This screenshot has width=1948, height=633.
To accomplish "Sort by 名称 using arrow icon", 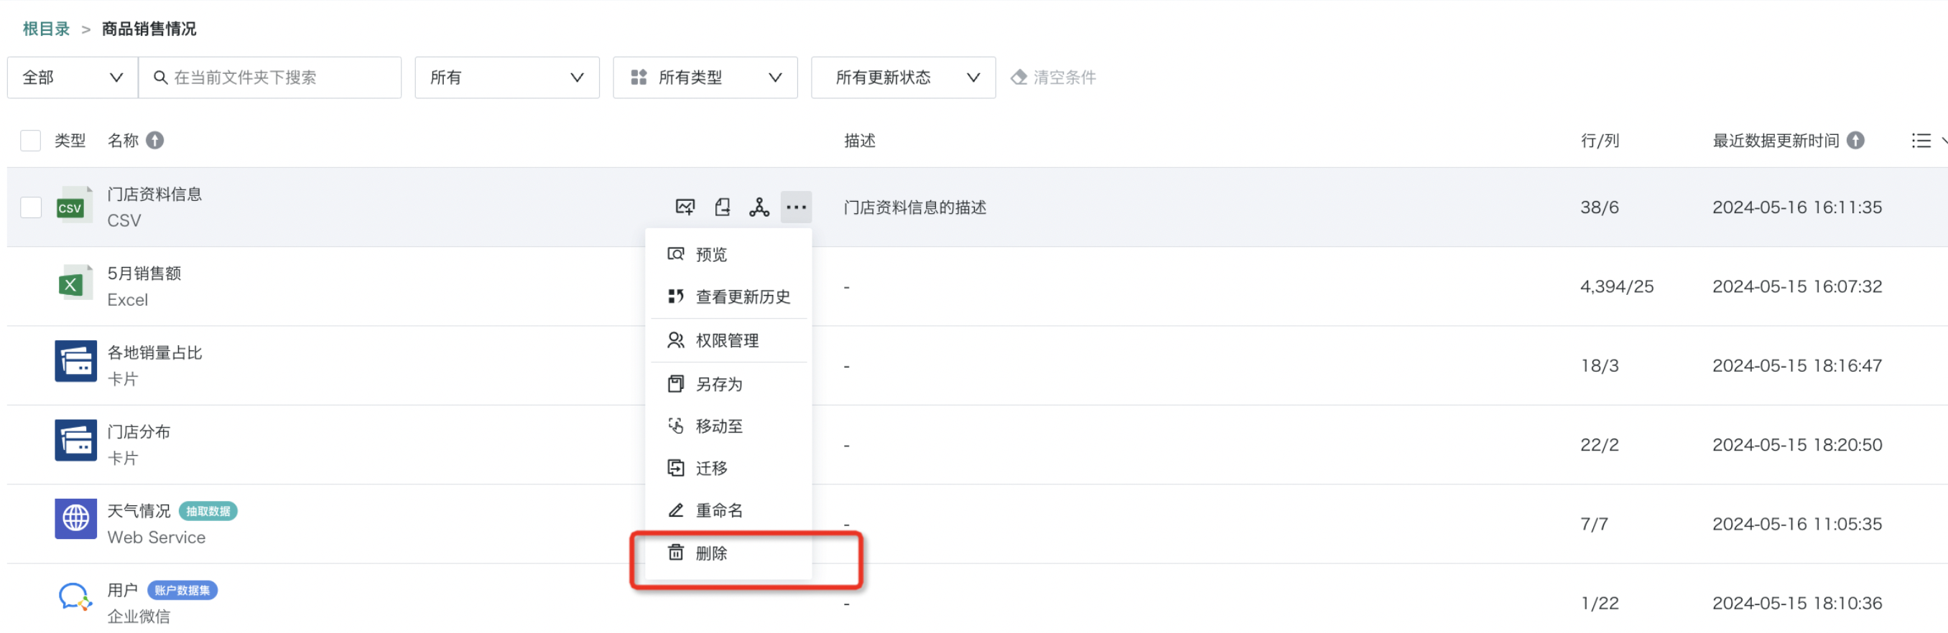I will [x=155, y=141].
